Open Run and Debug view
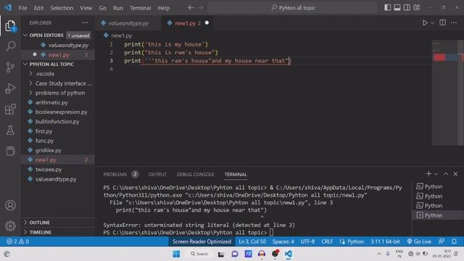Image resolution: width=464 pixels, height=261 pixels. coord(10,88)
